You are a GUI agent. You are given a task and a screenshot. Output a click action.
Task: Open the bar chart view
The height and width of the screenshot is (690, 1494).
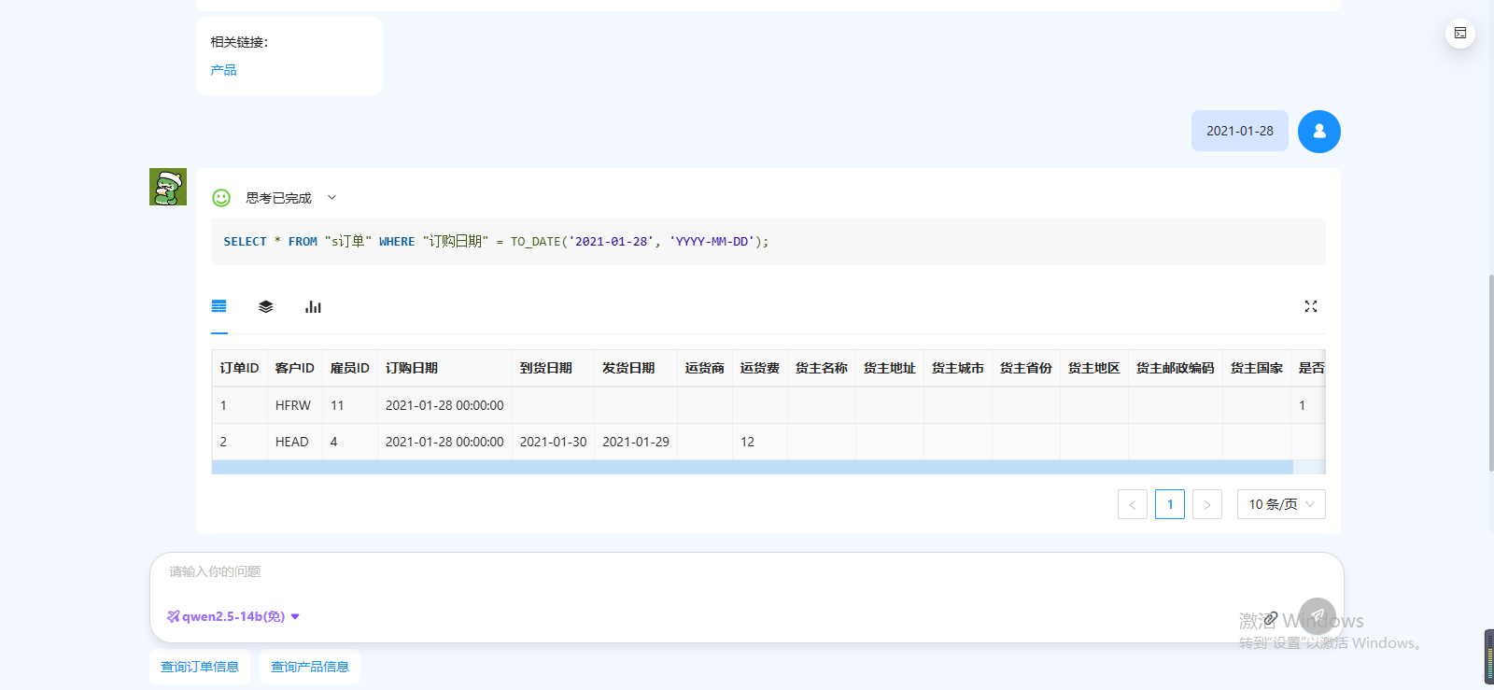click(313, 306)
